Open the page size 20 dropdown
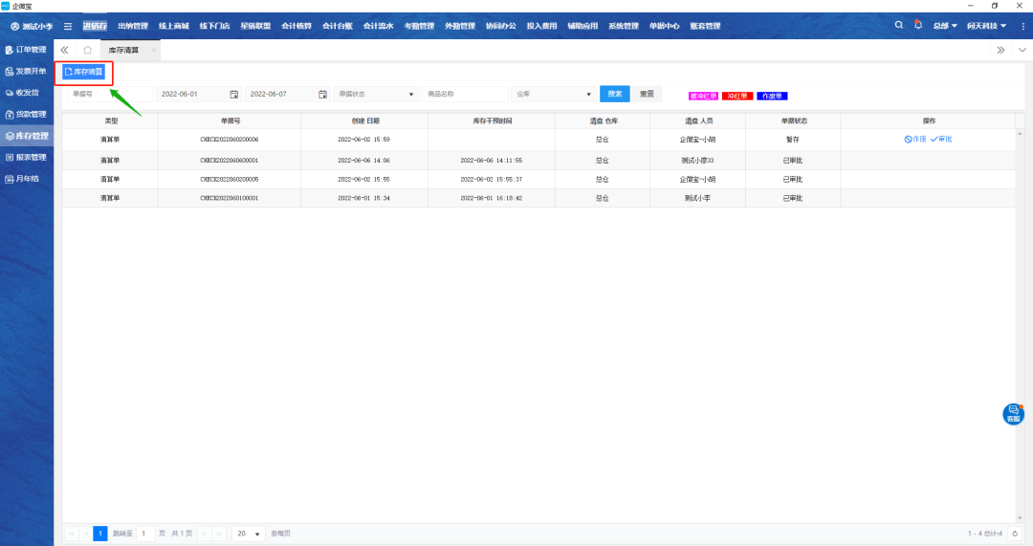 point(250,534)
